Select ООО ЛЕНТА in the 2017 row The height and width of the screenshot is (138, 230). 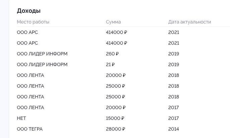point(30,107)
